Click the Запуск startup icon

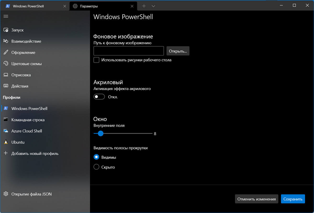click(x=6, y=30)
